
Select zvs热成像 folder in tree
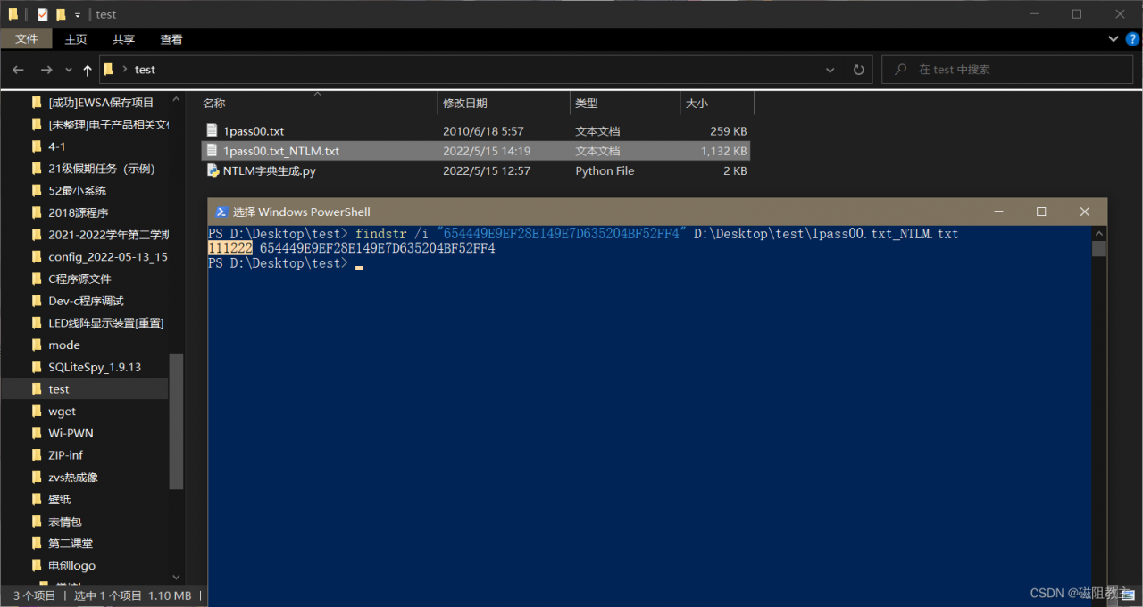(x=73, y=478)
